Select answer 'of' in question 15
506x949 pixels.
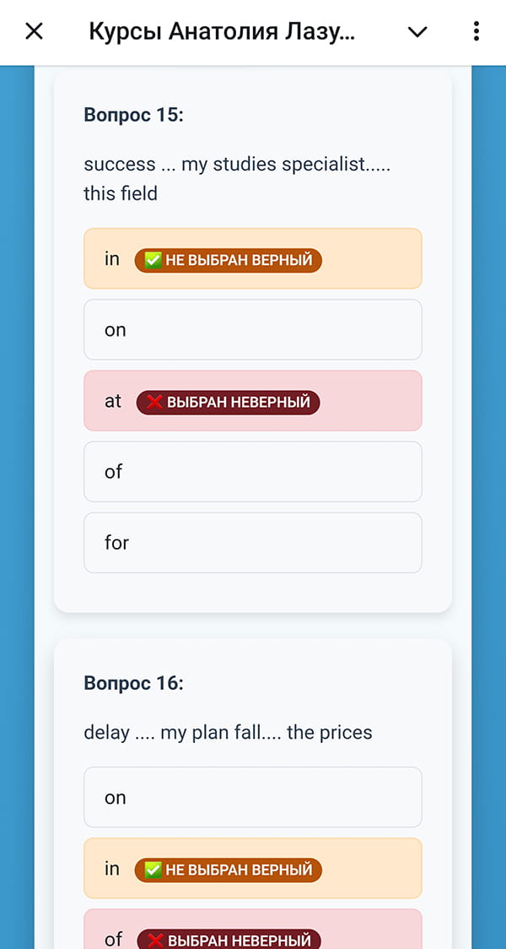252,471
